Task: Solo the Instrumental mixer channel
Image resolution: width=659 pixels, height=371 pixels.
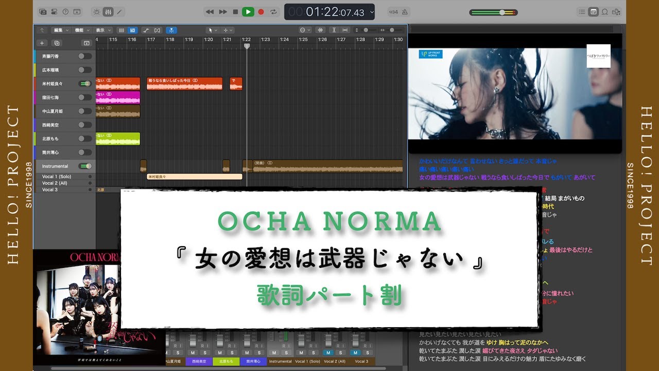Action: click(285, 352)
